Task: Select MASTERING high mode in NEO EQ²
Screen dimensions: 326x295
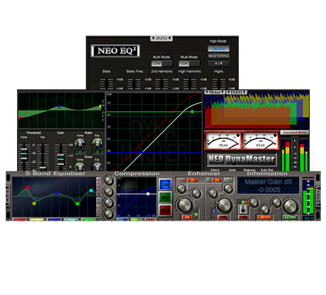Action: tap(219, 56)
